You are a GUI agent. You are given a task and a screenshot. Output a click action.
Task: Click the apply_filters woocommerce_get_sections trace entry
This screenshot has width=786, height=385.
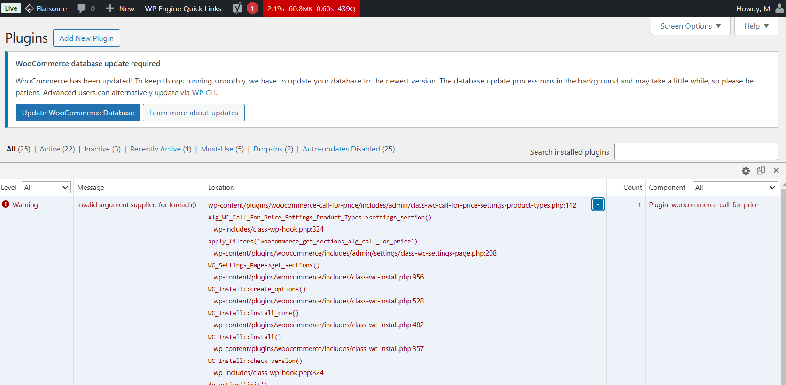313,242
